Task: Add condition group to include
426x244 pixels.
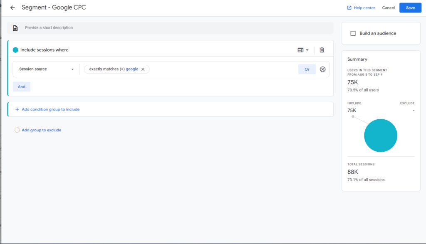Action: 50,109
